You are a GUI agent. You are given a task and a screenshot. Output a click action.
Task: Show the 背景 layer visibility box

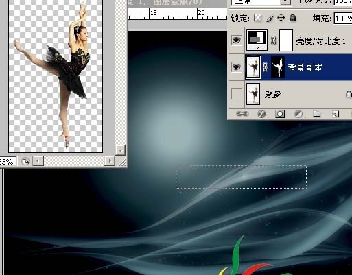[x=236, y=94]
